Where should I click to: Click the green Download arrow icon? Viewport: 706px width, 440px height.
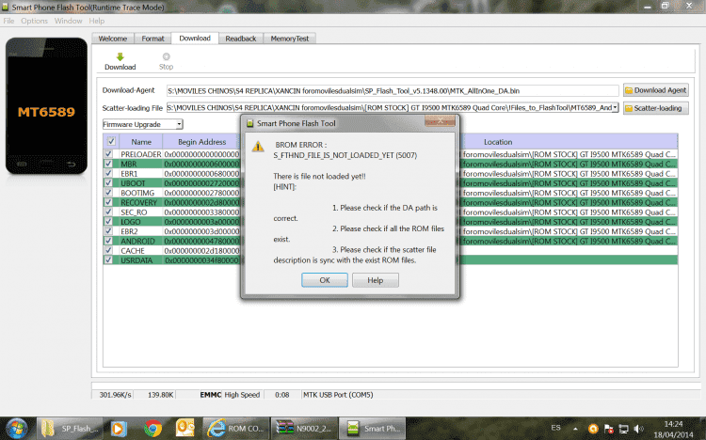pos(120,56)
